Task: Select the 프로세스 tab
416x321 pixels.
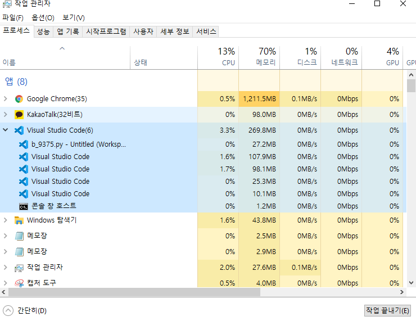Action: [x=16, y=31]
